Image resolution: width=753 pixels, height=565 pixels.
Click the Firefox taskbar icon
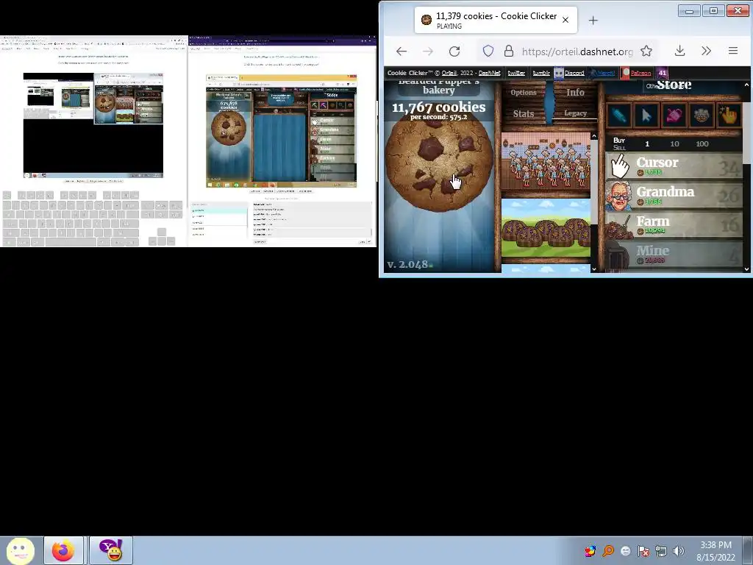(x=63, y=550)
